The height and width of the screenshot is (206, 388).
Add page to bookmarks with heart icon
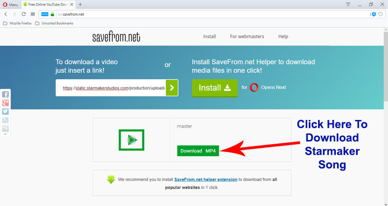click(x=381, y=15)
